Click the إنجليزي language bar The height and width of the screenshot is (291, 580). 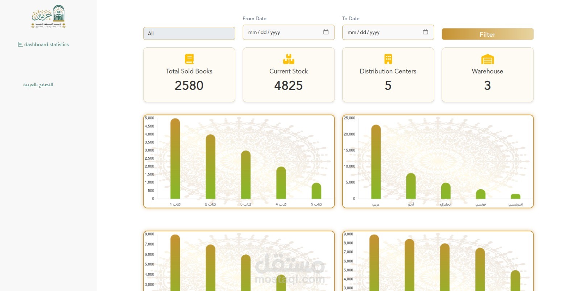click(446, 191)
